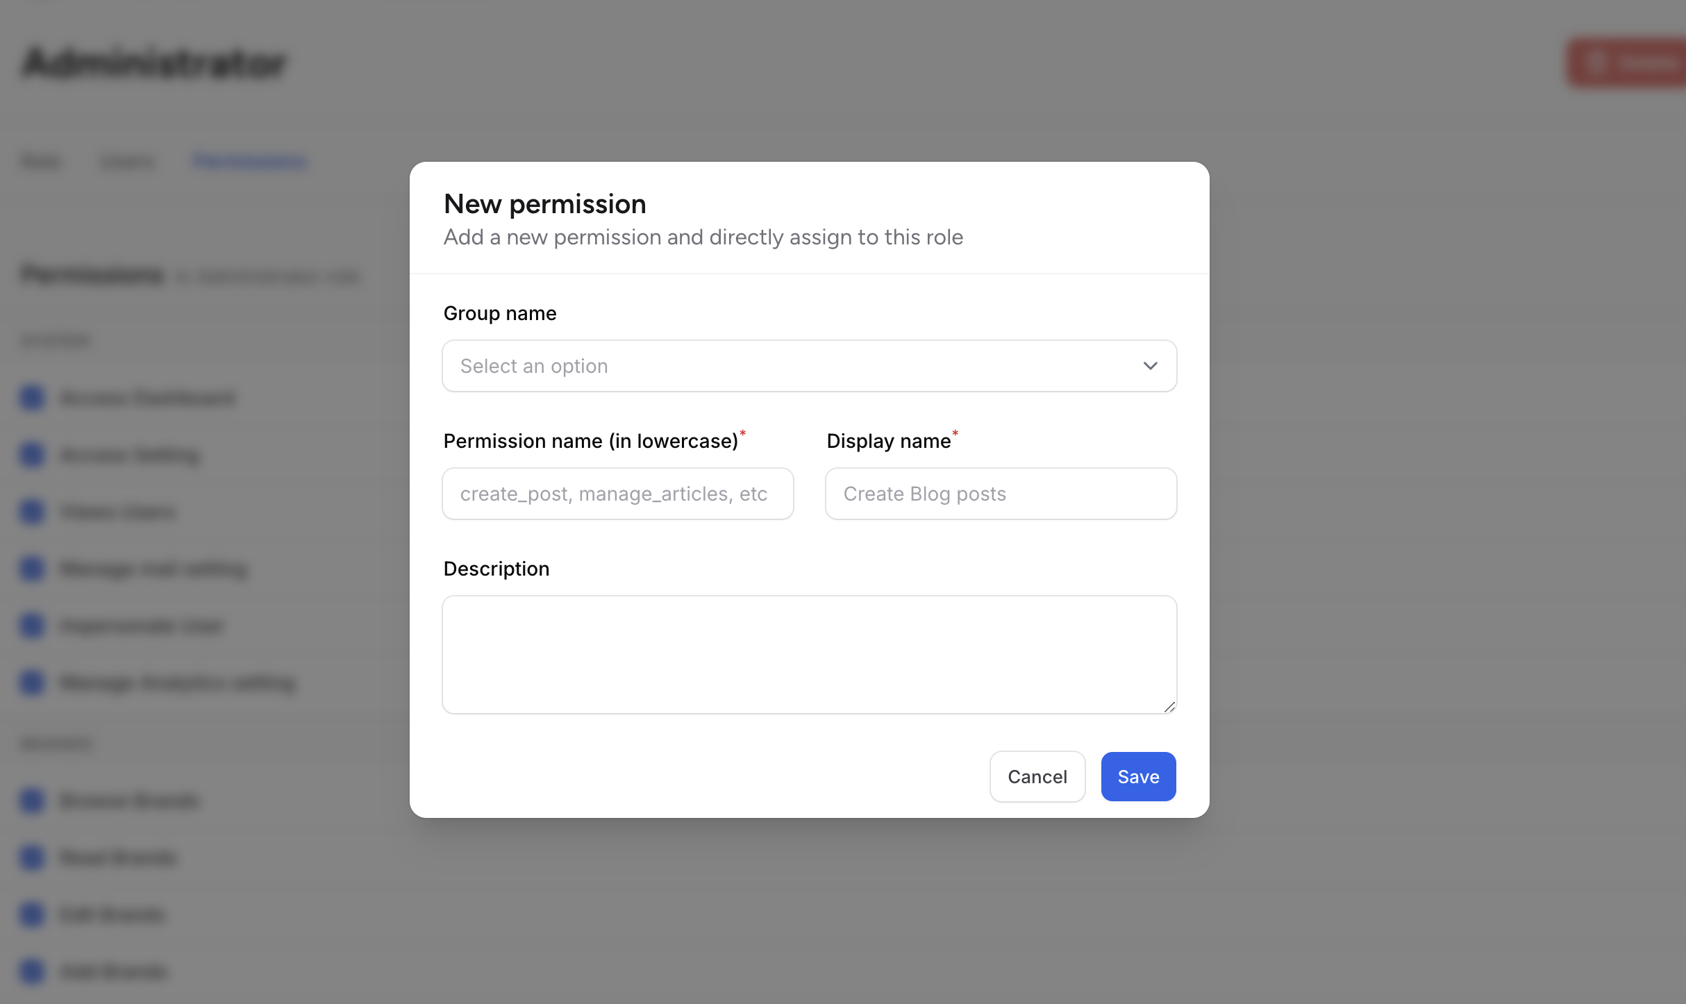Switch to the Role tab
This screenshot has width=1686, height=1004.
[41, 162]
